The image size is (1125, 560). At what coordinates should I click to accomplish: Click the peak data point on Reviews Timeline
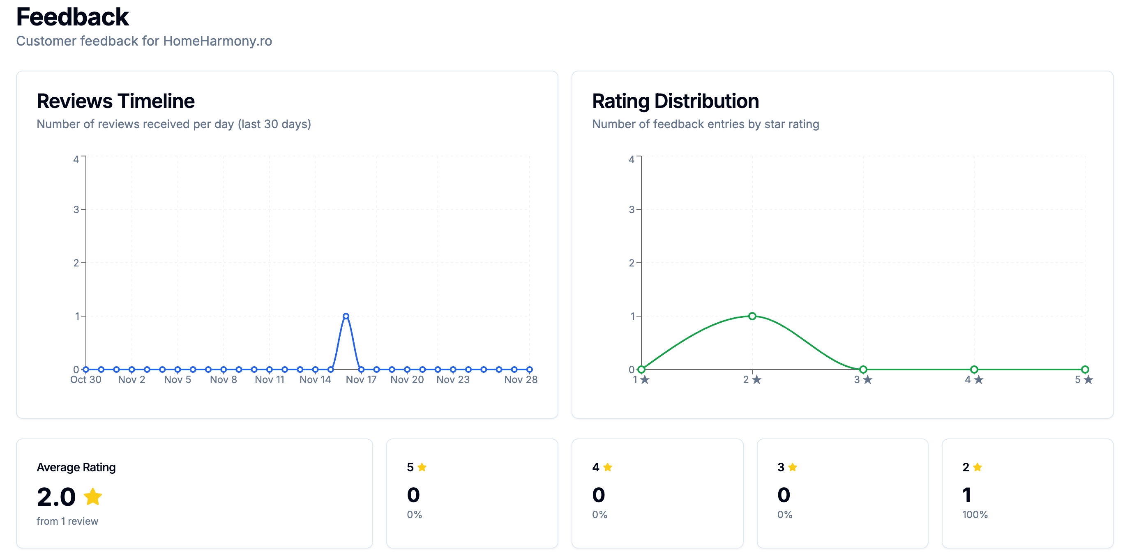click(346, 315)
